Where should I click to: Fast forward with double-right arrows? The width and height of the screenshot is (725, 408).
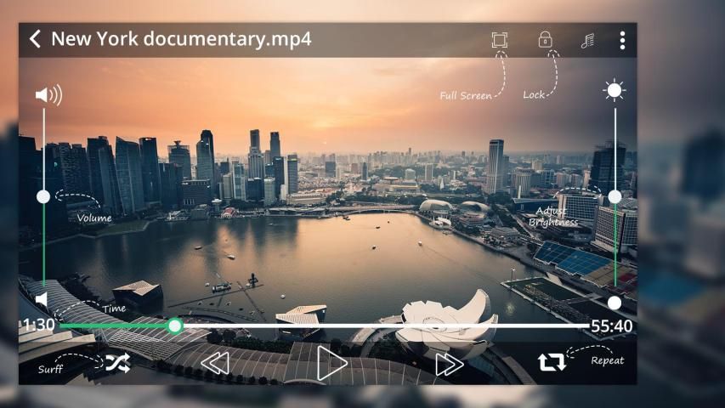click(449, 364)
